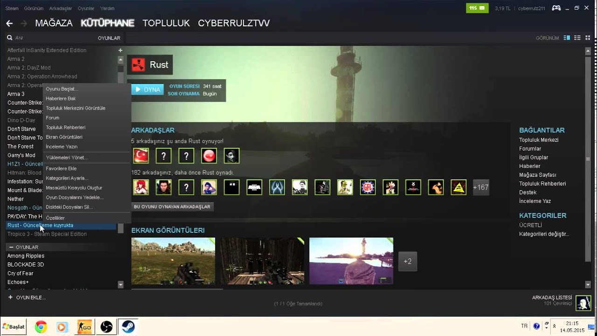Click ARKADAŞ LİSTESİ label
Viewport: 597px width, 336px height.
(x=552, y=297)
